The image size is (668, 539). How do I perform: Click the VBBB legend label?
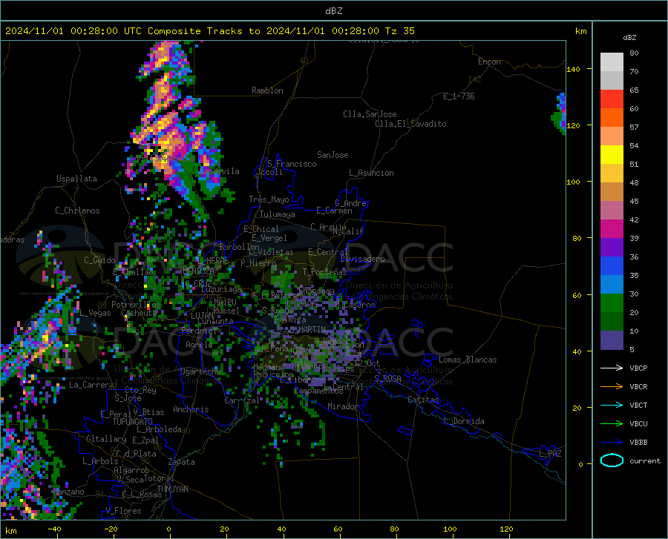638,443
